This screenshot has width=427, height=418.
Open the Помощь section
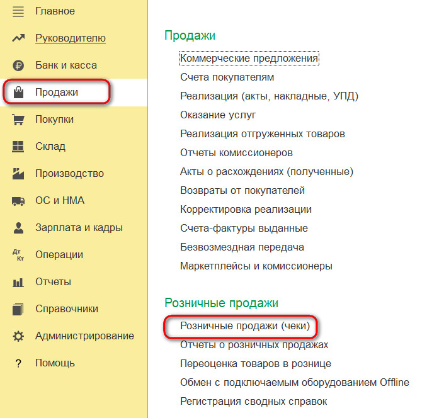click(x=55, y=363)
